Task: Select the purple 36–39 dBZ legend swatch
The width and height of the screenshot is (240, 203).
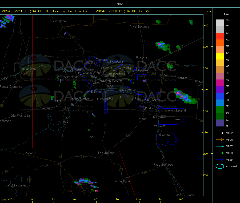Action: click(220, 90)
